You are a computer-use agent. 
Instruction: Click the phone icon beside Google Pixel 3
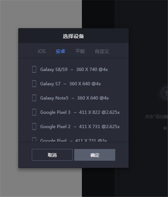34,112
